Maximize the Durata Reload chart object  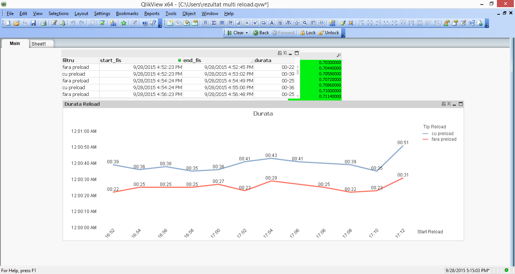[460, 104]
